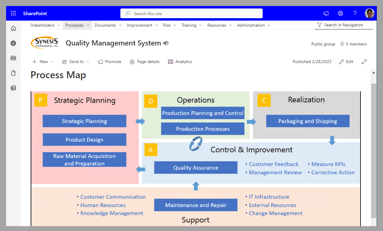This screenshot has height=231, width=383.
Task: Open the app launcher waffle icon
Action: [x=13, y=13]
